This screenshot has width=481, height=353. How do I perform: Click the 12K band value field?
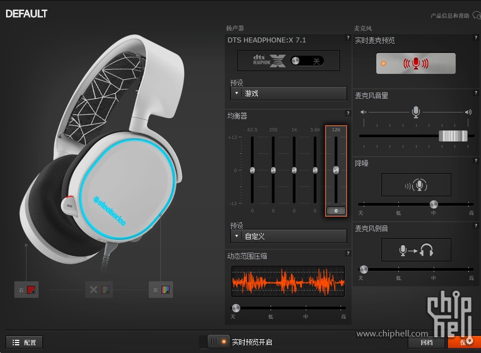click(336, 211)
